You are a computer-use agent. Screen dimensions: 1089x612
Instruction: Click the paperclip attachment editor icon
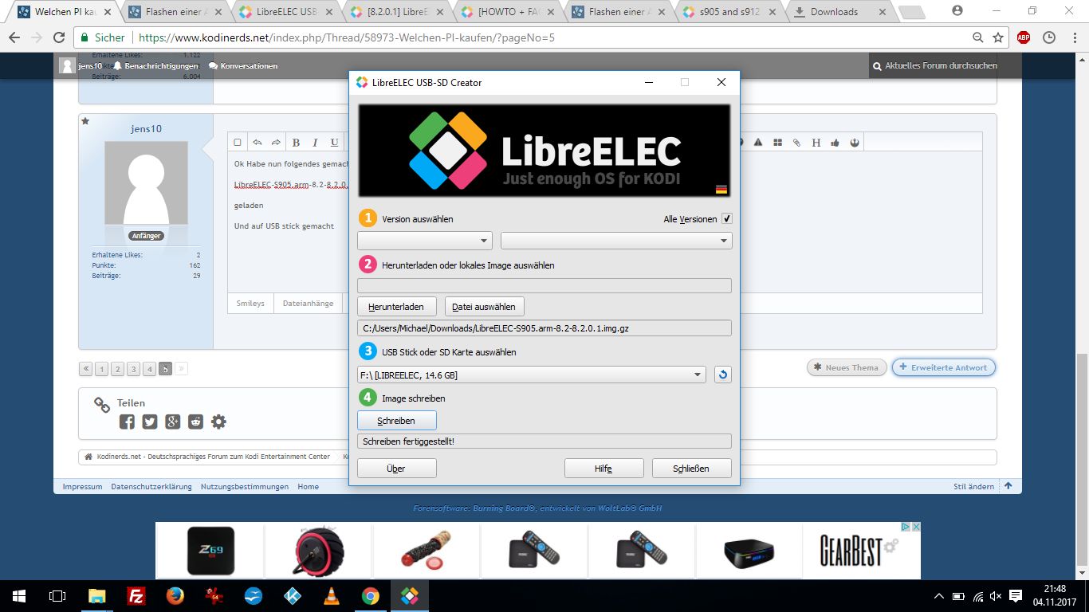(x=796, y=143)
